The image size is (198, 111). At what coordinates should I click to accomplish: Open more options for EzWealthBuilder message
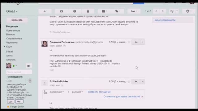(143, 81)
